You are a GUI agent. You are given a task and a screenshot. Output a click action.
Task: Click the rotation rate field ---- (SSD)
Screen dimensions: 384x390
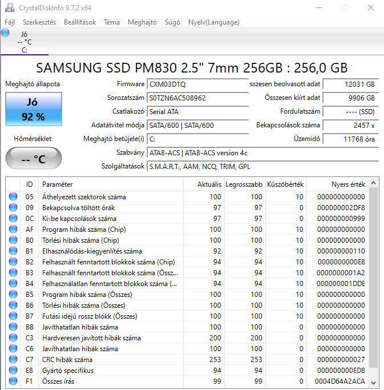pyautogui.click(x=351, y=112)
